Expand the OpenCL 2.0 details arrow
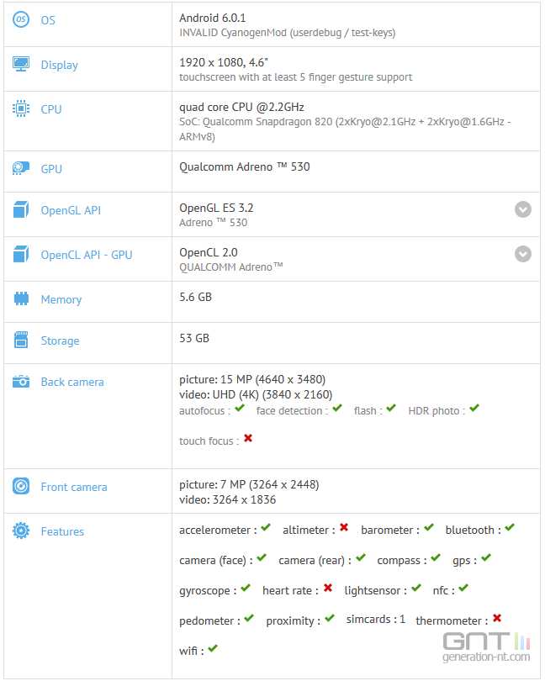Image resolution: width=545 pixels, height=681 pixels. 523,254
